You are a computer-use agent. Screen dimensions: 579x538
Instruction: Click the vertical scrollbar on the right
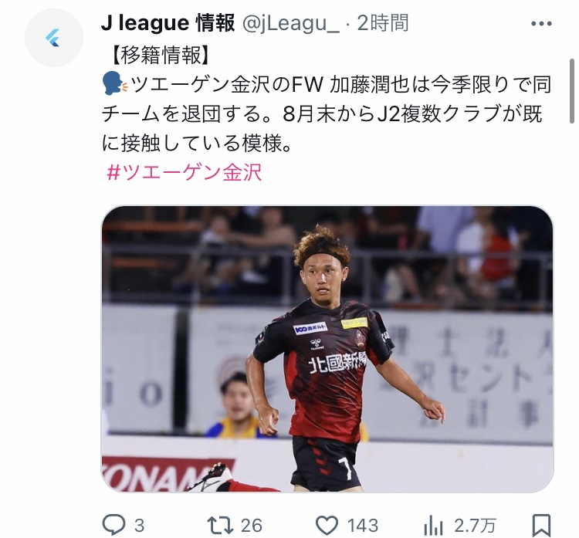571,91
